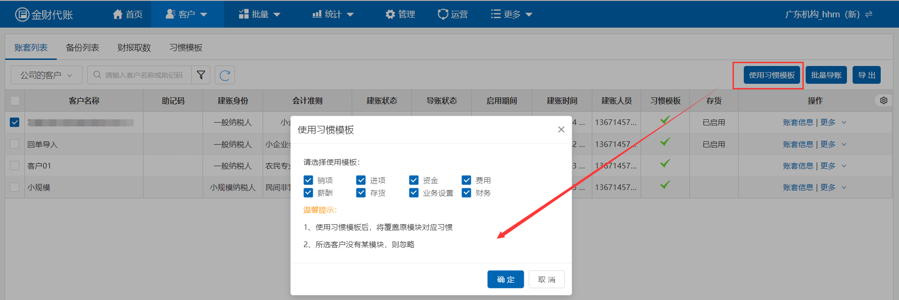
Task: Click the customer name search field
Action: tap(144, 75)
